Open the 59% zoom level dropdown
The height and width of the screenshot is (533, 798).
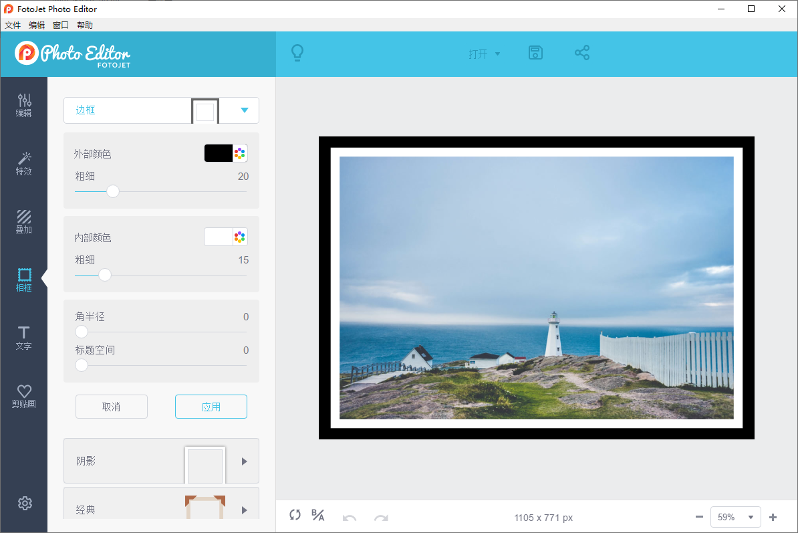click(x=735, y=516)
